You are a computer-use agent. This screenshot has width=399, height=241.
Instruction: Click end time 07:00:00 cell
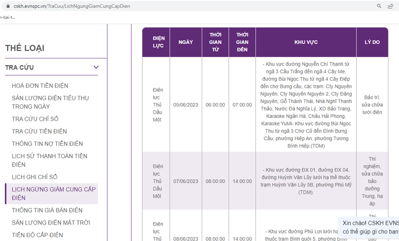coord(242,105)
